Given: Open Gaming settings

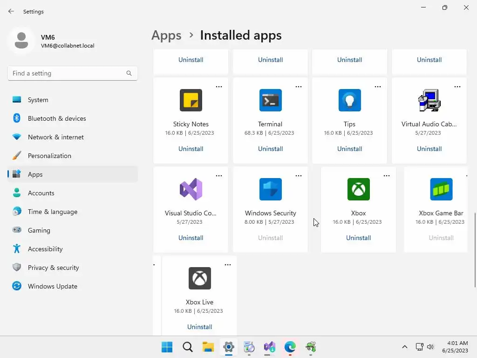Looking at the screenshot, I should [x=72, y=230].
